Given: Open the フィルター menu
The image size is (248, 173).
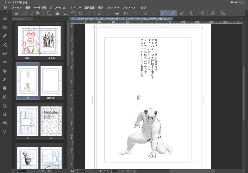Looking at the screenshot, I should pyautogui.click(x=113, y=7).
